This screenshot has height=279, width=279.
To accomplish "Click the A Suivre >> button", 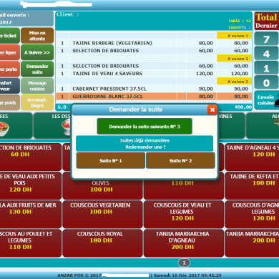I will [37, 52].
